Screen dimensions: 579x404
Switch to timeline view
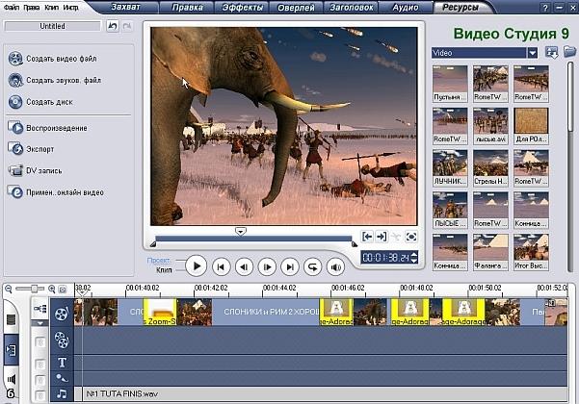pos(11,350)
